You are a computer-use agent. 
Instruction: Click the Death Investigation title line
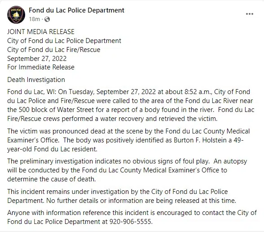tap(36, 80)
